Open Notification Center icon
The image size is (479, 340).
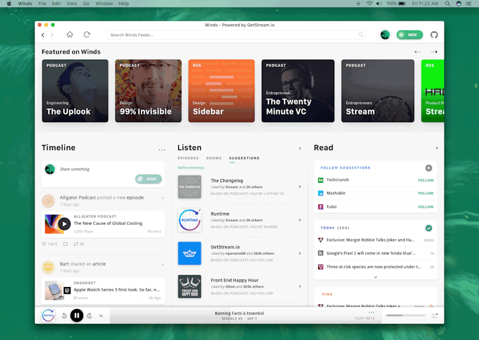click(468, 4)
